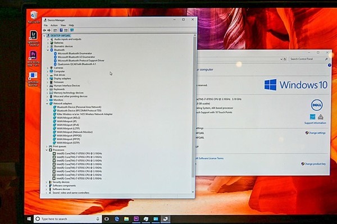Screen dimensions: 337x224
Task: Expand the Security devices node
Action: point(46,182)
